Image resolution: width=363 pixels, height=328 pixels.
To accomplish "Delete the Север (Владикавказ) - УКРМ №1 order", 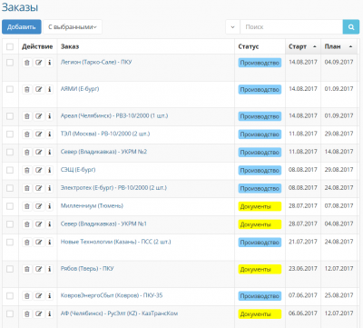I will [x=27, y=224].
